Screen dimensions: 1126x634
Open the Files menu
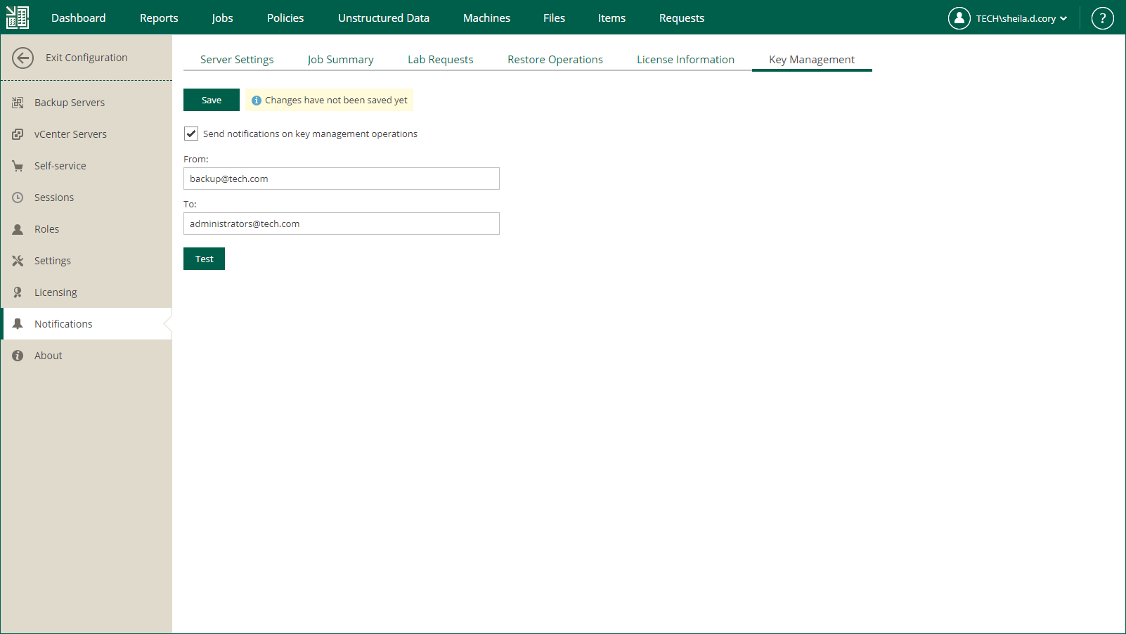pyautogui.click(x=554, y=18)
